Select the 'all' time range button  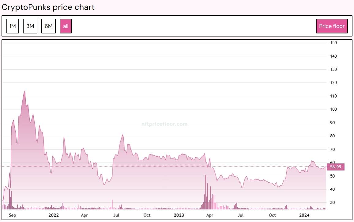click(x=66, y=26)
